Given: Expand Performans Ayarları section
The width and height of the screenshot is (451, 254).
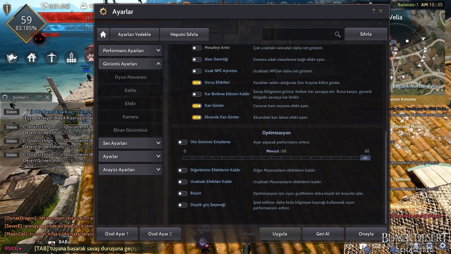Looking at the screenshot, I should tap(130, 51).
